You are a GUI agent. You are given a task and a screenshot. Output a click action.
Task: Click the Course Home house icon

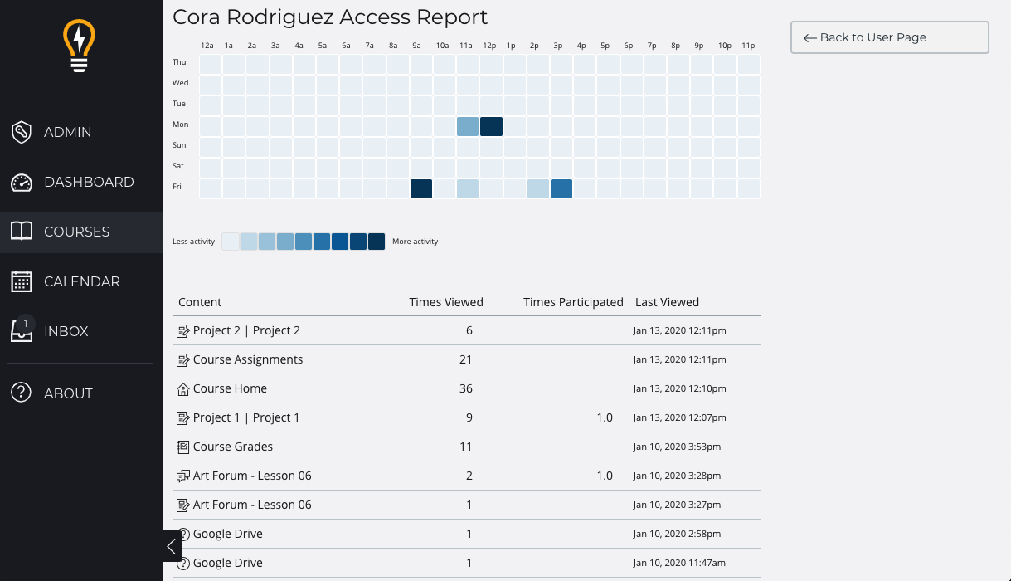click(183, 388)
